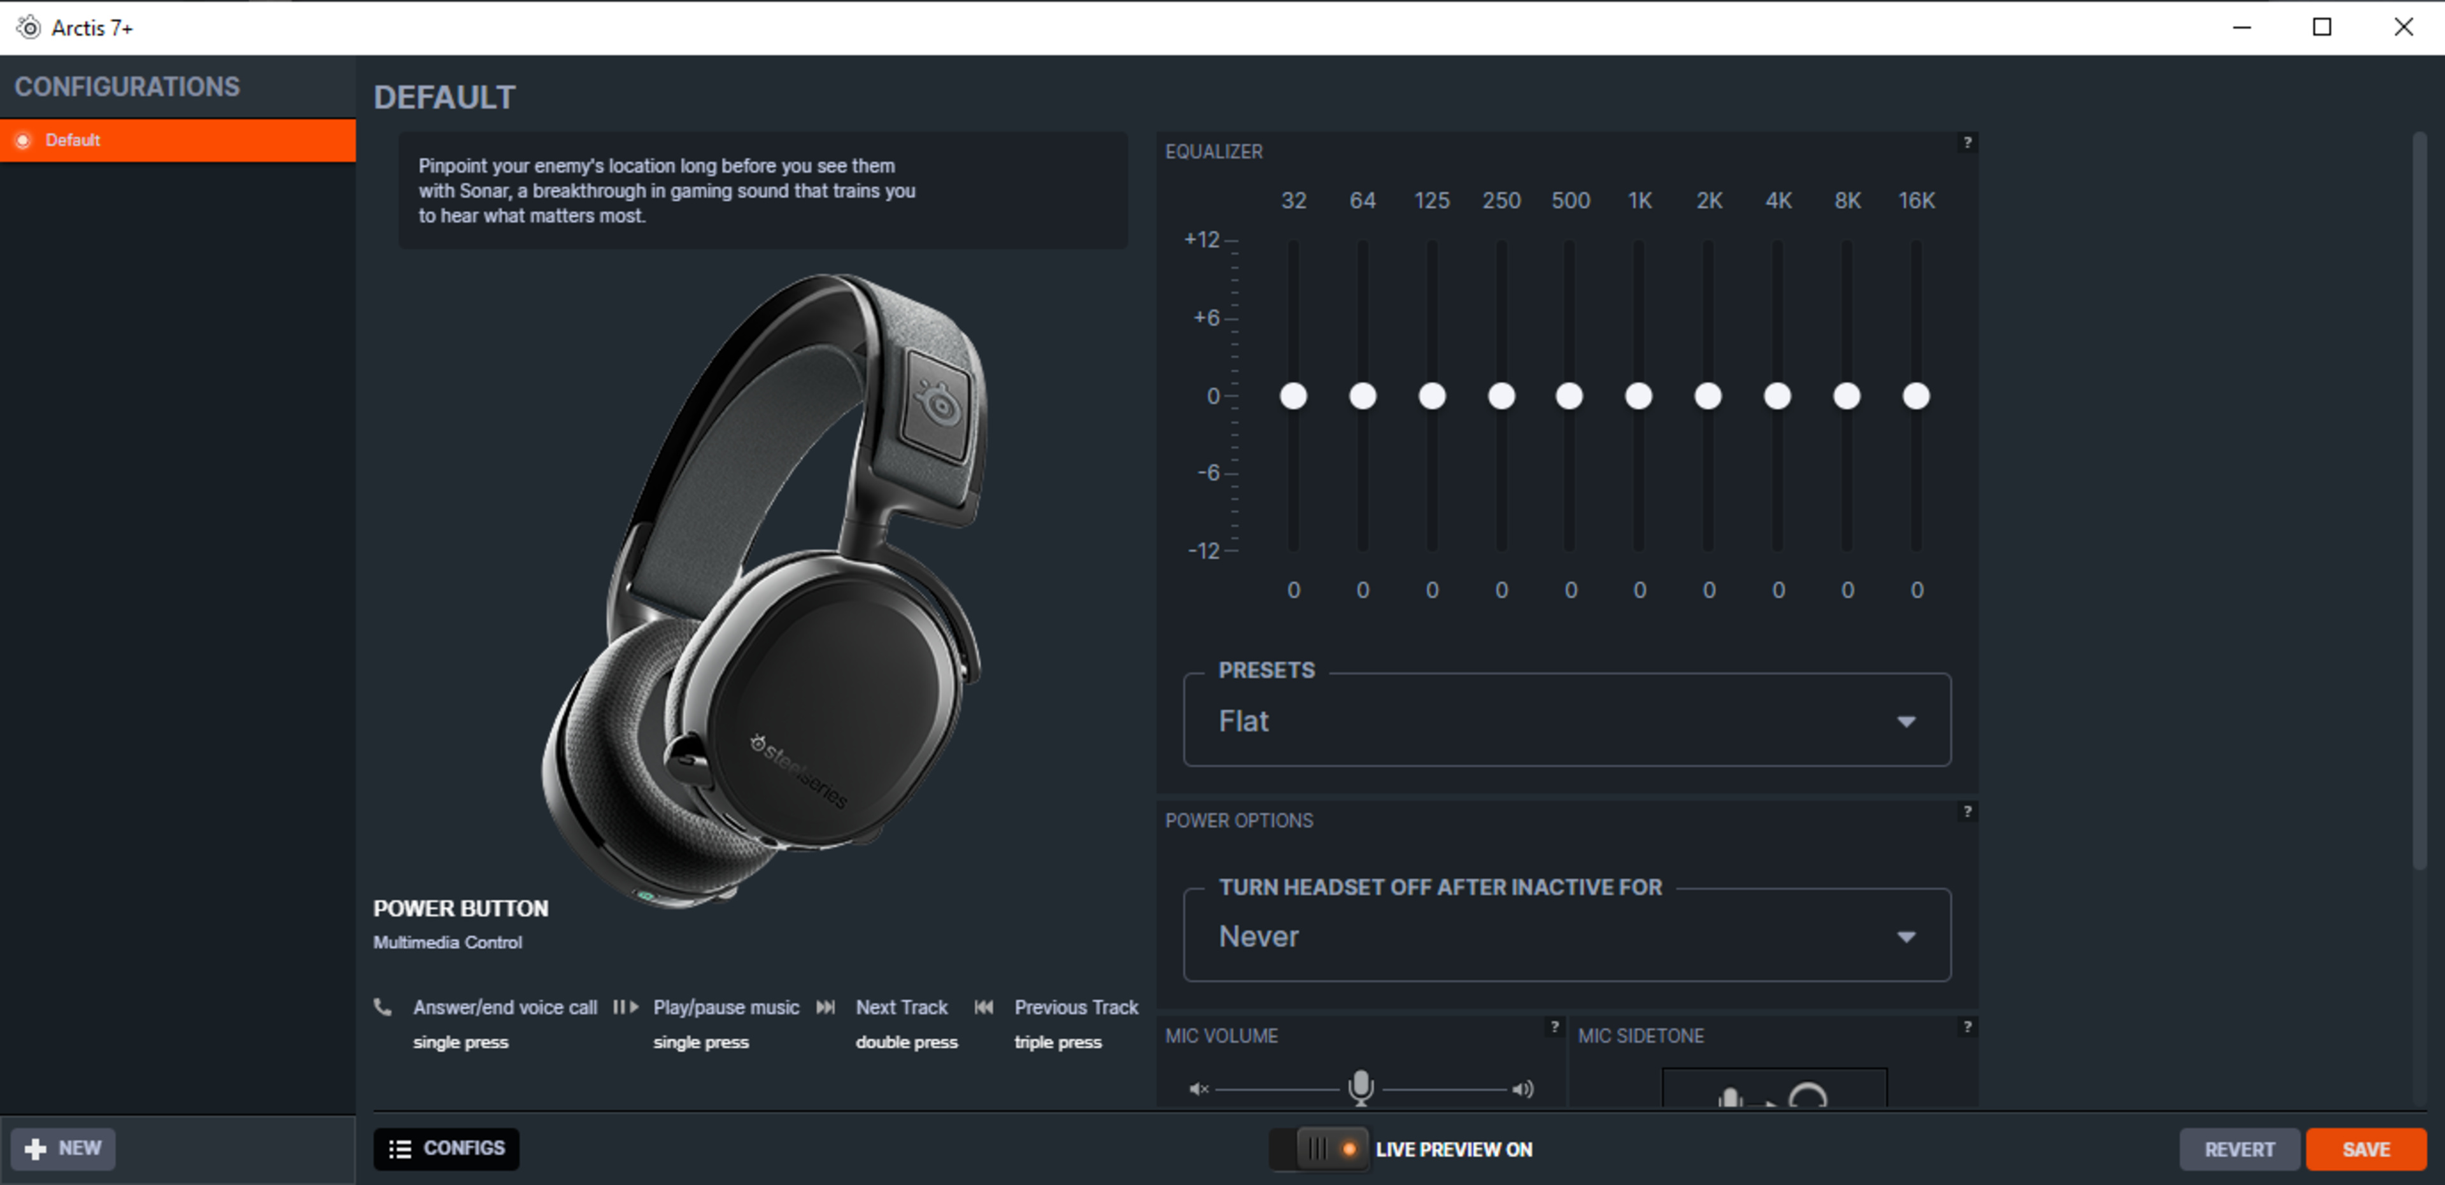Click the mic volume mute speaker icon
2445x1185 pixels.
(1199, 1089)
